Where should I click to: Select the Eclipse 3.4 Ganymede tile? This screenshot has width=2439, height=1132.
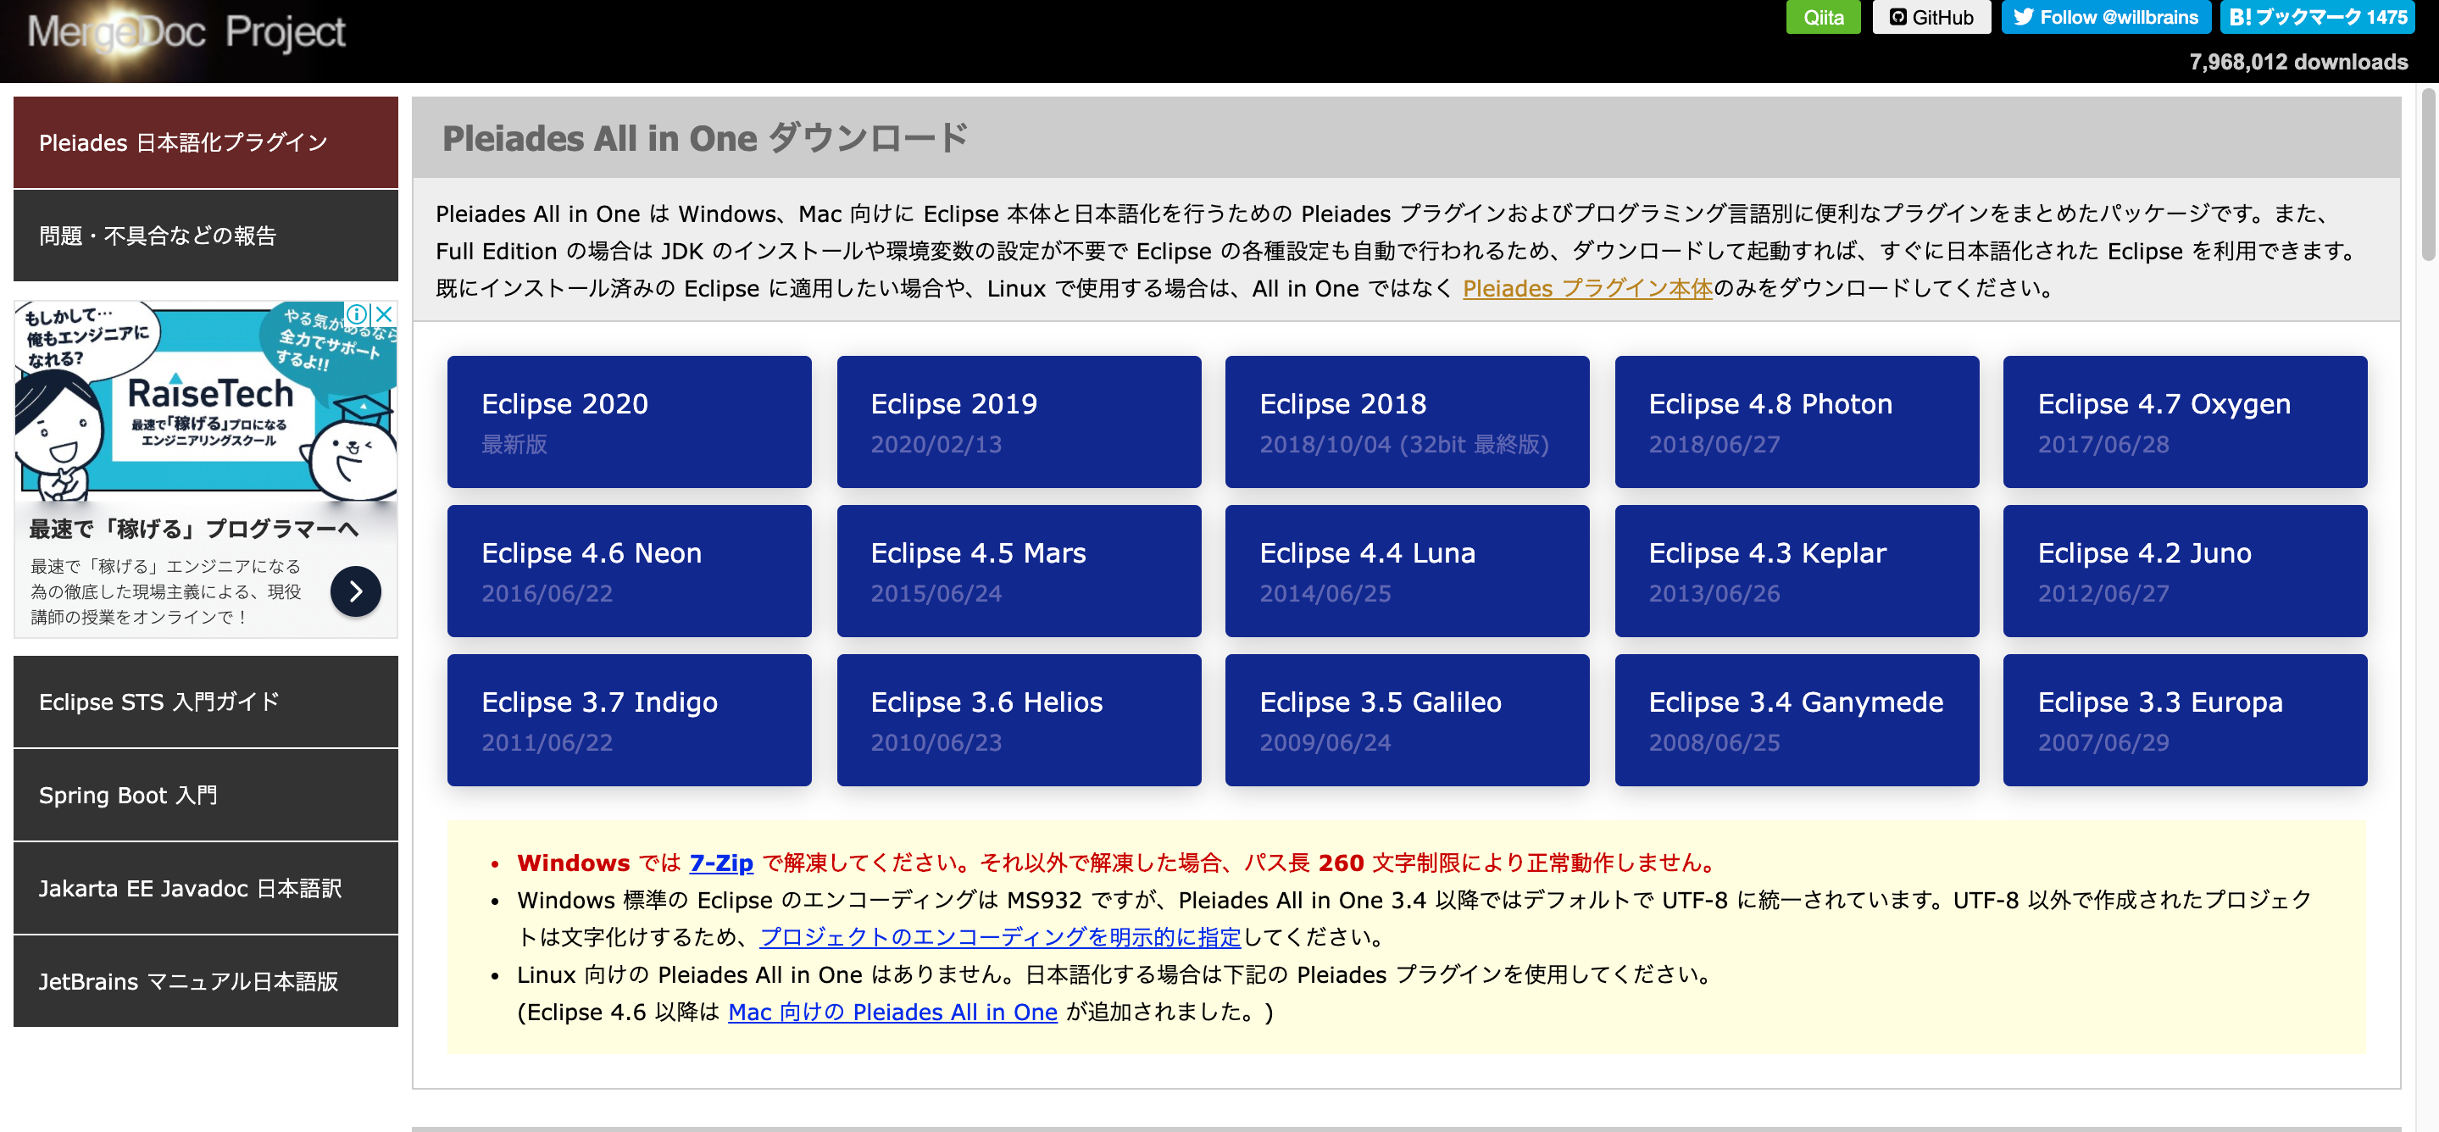click(x=1797, y=720)
